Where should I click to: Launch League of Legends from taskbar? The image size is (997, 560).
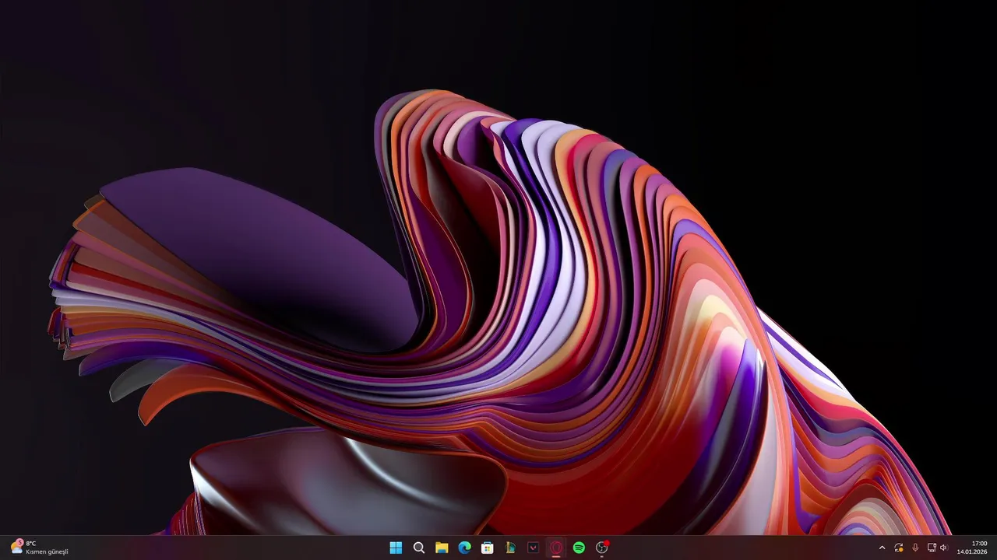click(510, 548)
